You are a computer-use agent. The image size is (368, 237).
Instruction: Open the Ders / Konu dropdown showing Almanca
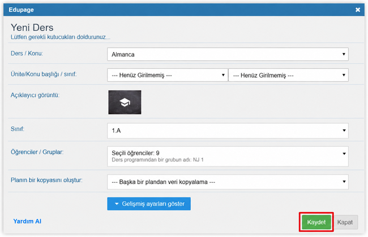(x=228, y=54)
